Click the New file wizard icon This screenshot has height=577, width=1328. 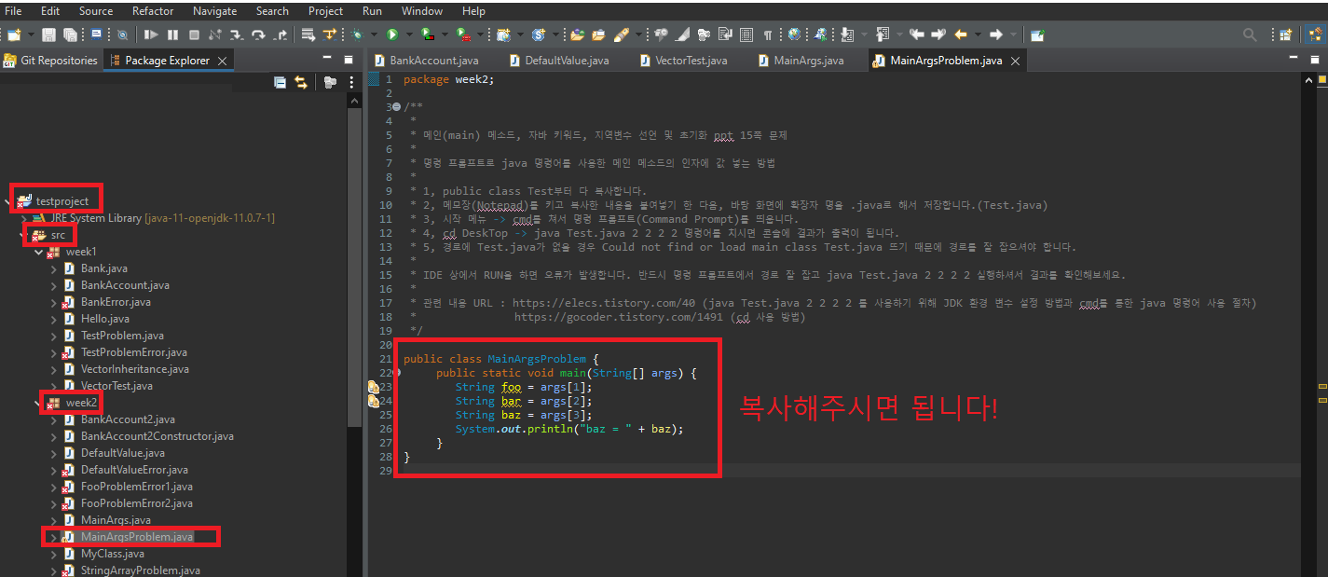click(x=14, y=34)
